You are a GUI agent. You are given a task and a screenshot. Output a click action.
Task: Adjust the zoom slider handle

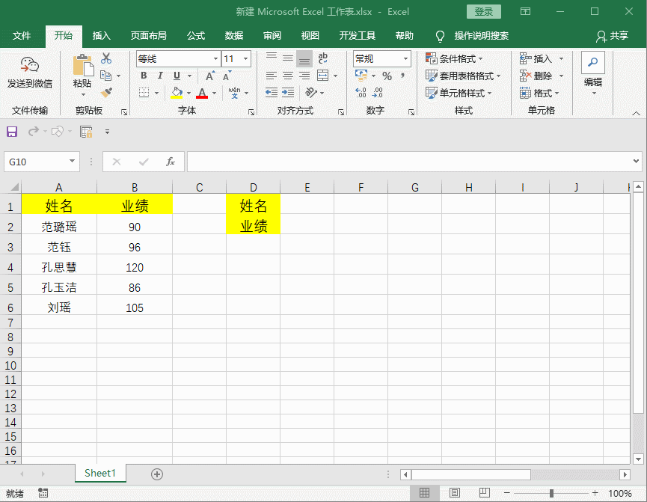coord(551,493)
